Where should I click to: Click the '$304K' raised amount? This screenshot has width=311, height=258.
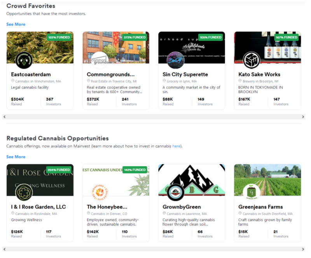[x=17, y=99]
